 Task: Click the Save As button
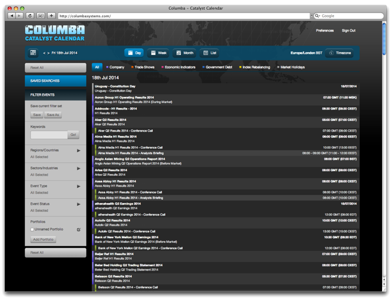click(x=53, y=115)
